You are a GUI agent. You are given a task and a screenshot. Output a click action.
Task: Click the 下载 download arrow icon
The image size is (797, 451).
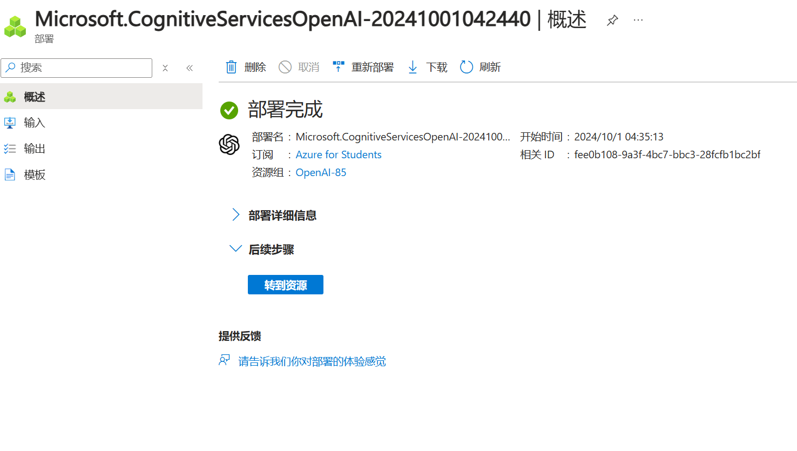coord(413,67)
